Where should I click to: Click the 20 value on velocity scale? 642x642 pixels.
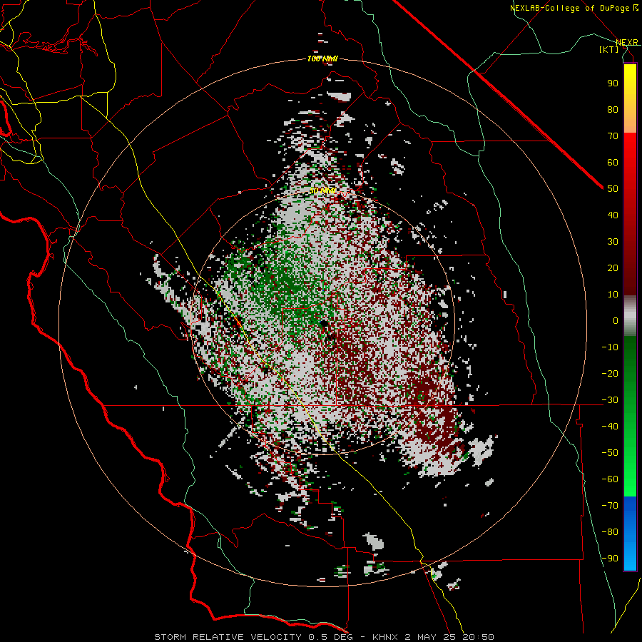[613, 268]
